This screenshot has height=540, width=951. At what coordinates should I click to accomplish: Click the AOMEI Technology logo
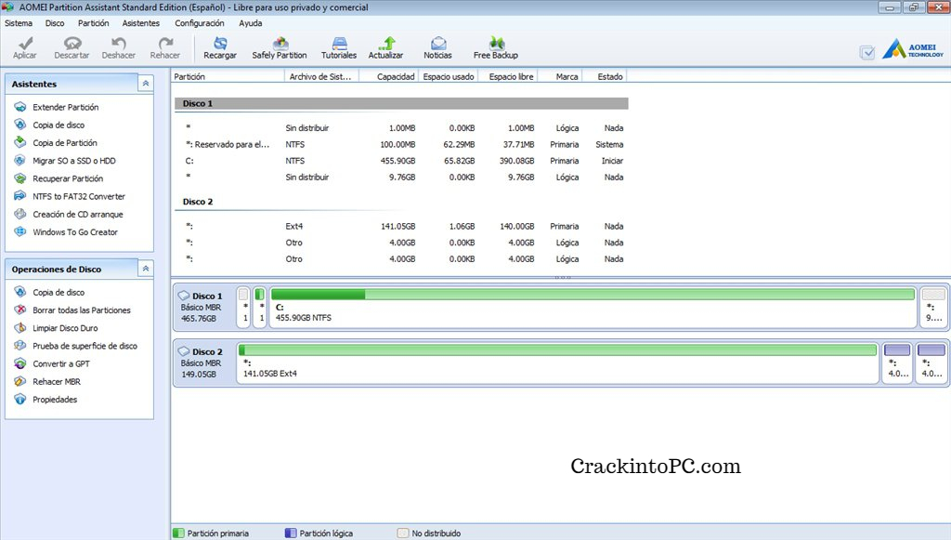click(913, 48)
